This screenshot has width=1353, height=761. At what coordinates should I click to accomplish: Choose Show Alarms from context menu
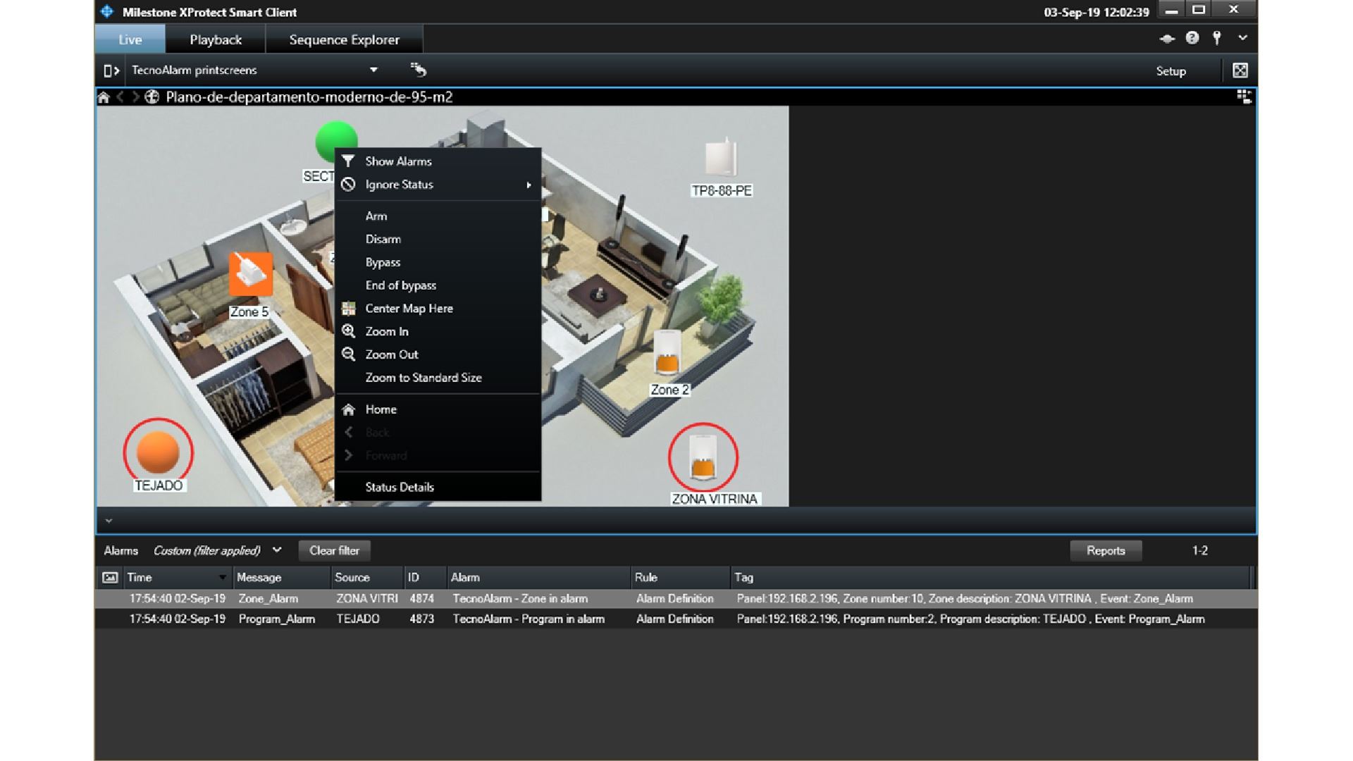(438, 161)
